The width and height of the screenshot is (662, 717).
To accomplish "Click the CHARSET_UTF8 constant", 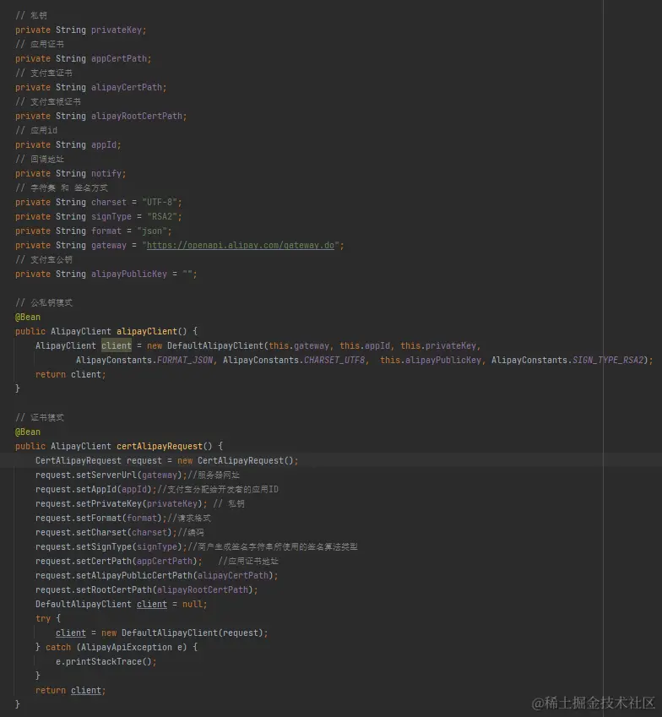I will 334,360.
